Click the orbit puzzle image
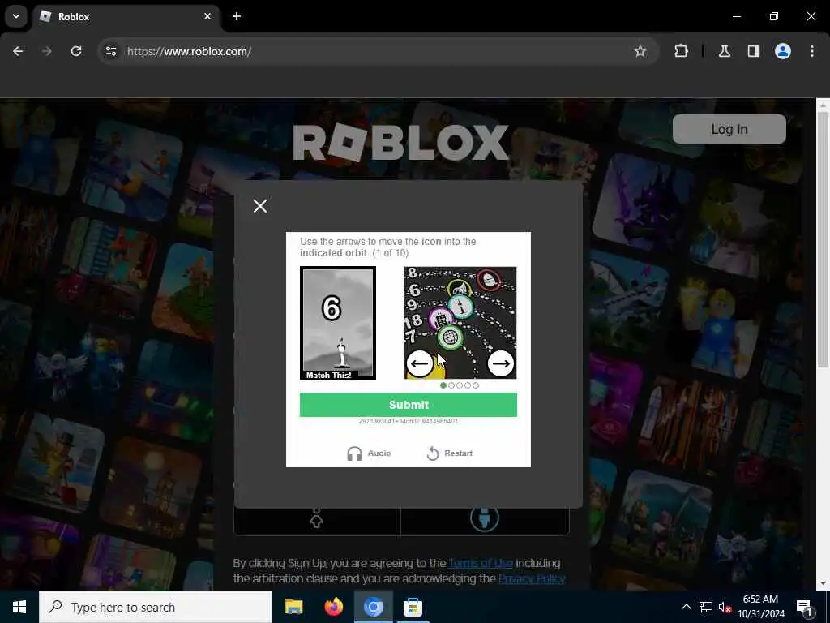The image size is (830, 623). [x=460, y=323]
